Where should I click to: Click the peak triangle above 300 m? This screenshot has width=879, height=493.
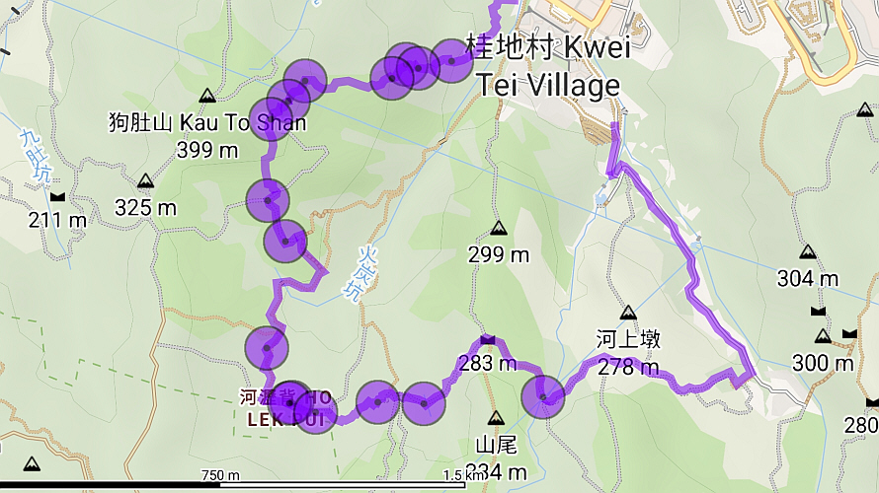click(x=823, y=336)
